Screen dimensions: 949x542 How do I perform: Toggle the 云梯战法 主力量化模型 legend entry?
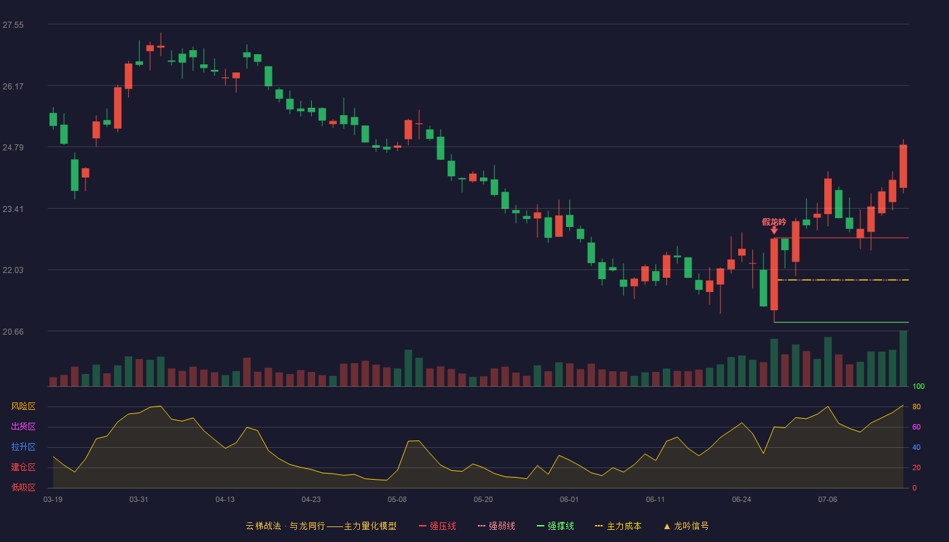coord(321,526)
